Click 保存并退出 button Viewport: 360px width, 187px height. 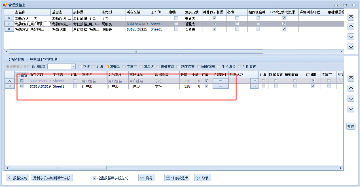click(177, 178)
